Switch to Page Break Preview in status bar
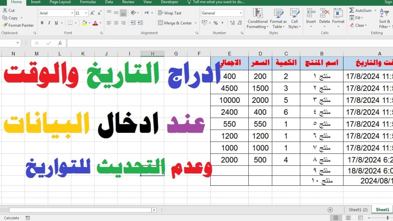Image resolution: width=393 pixels, height=221 pixels. pyautogui.click(x=360, y=218)
